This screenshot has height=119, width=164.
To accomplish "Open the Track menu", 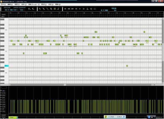I will (34, 5).
